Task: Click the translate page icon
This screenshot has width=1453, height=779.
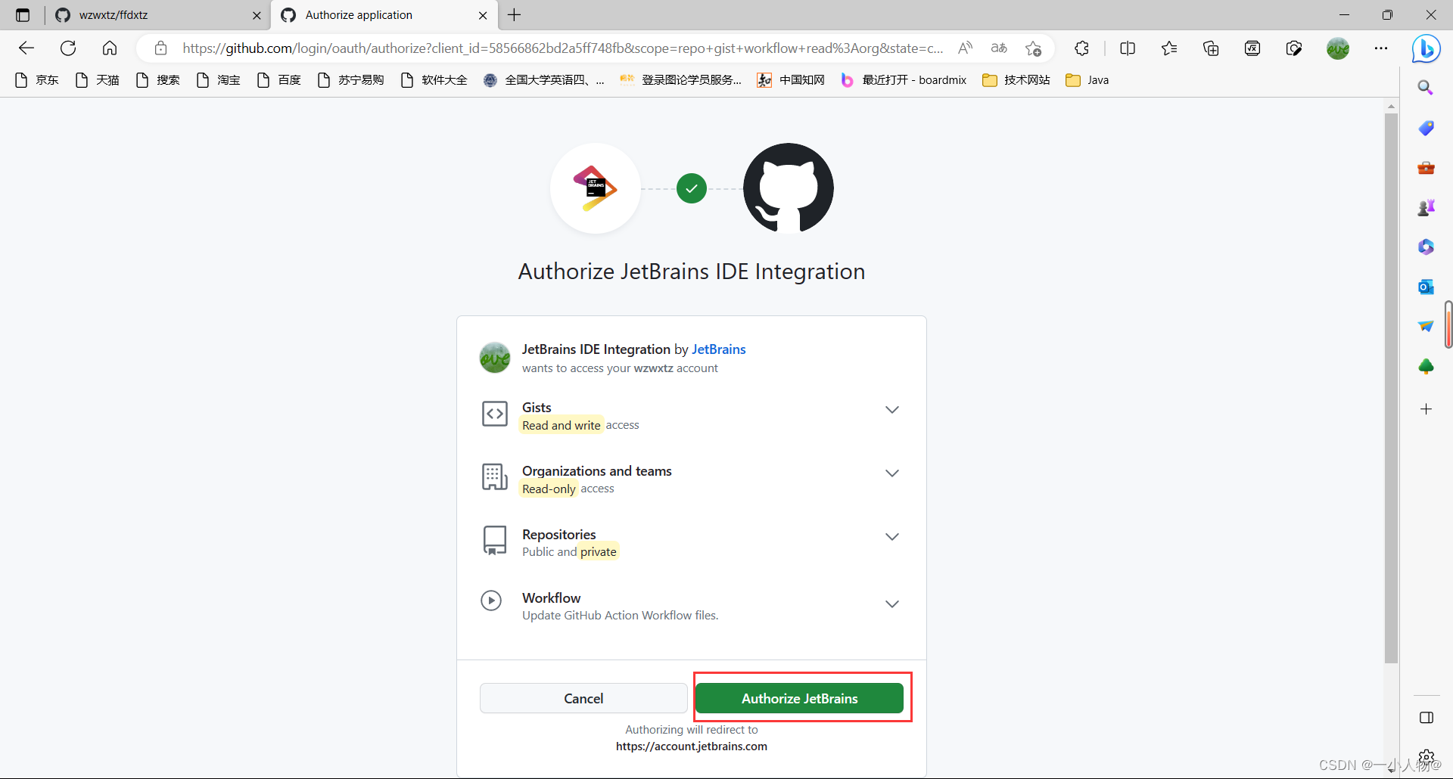Action: (x=999, y=48)
